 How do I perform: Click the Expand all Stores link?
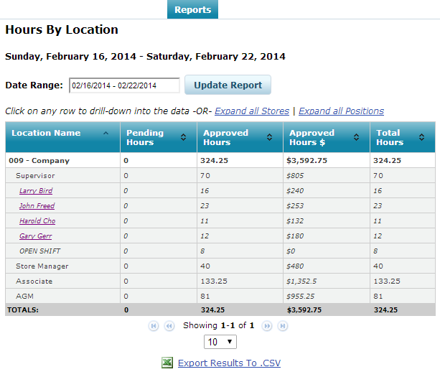[x=251, y=111]
